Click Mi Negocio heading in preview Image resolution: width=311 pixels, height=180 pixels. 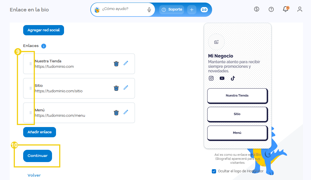[221, 56]
